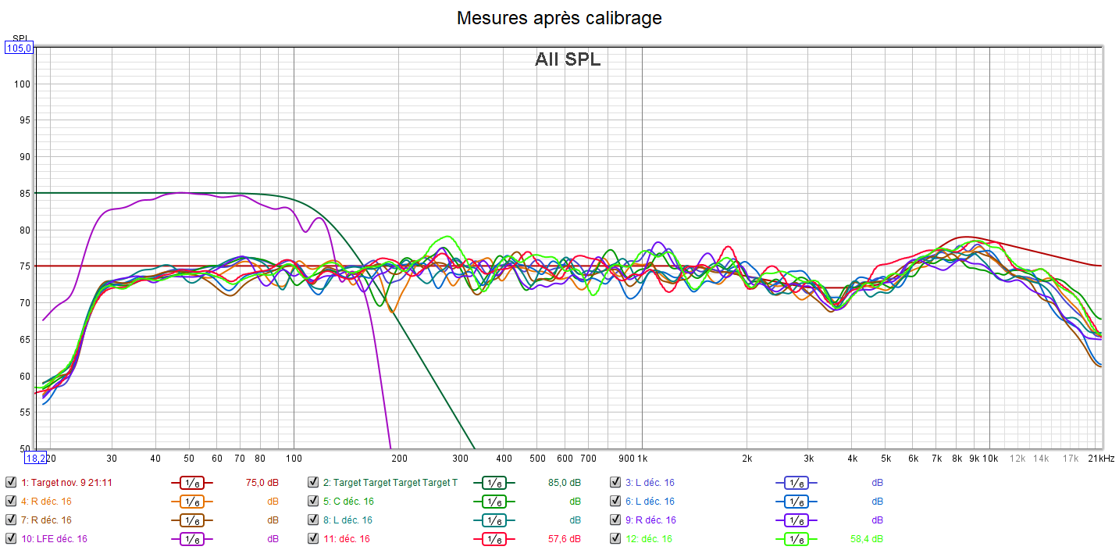The image size is (1119, 550).
Task: Click the All SPL graph title
Action: point(568,59)
